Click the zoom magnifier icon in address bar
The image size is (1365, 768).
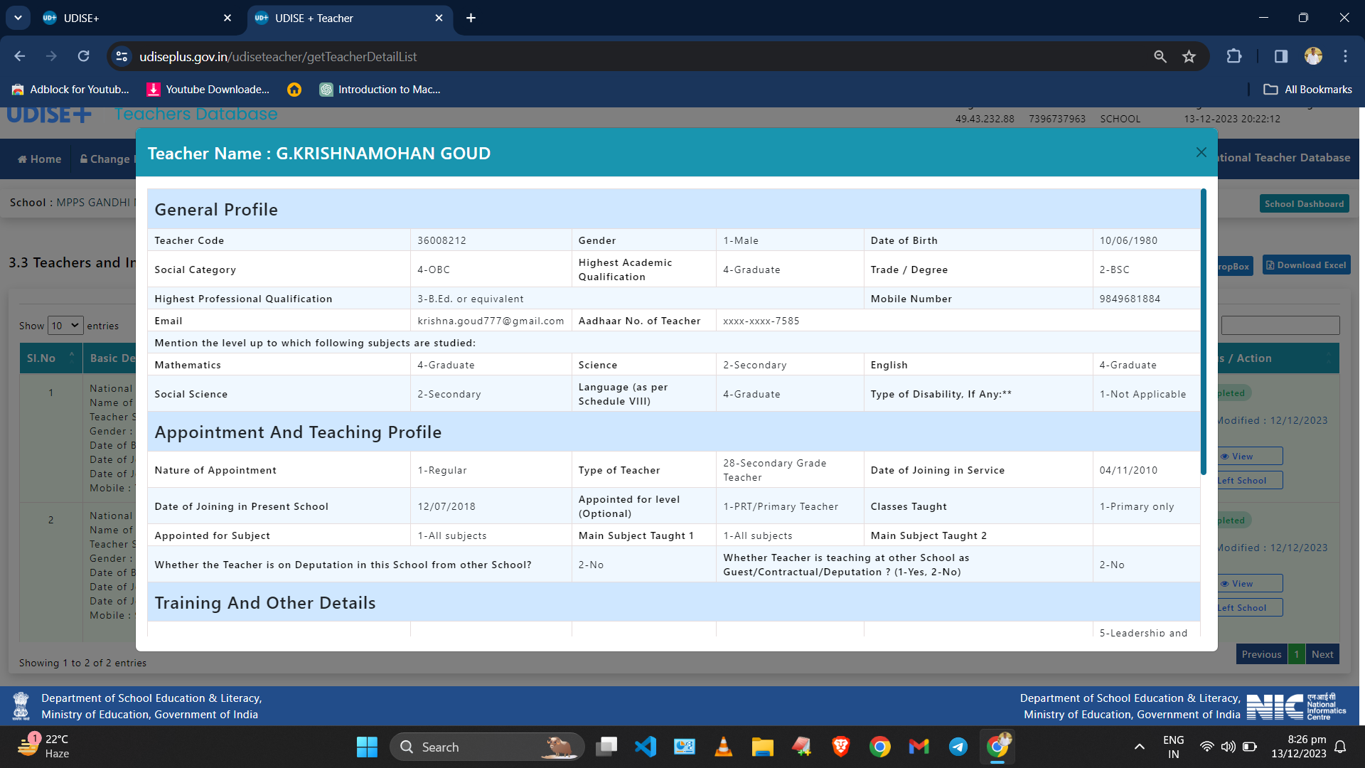(1160, 57)
